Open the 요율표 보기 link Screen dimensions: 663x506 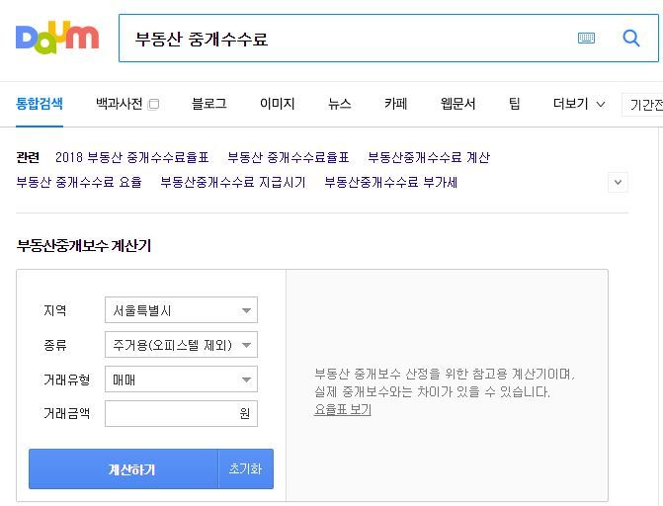tap(343, 409)
